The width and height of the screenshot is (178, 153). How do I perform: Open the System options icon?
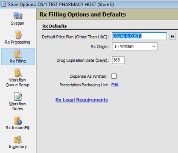click(18, 16)
